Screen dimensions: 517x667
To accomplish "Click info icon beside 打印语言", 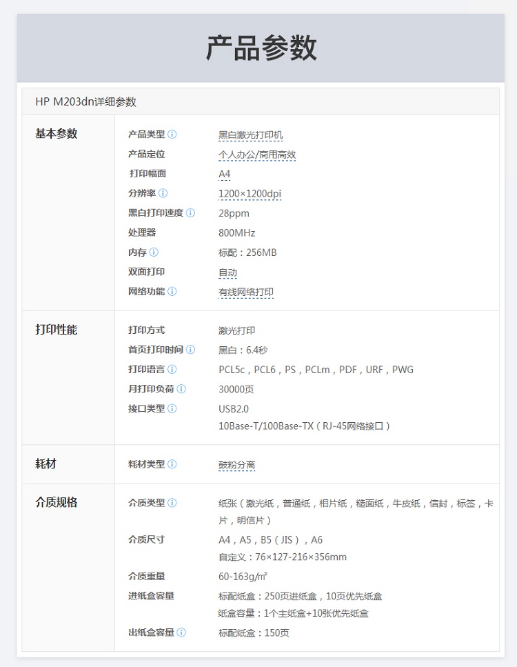I will coord(172,369).
